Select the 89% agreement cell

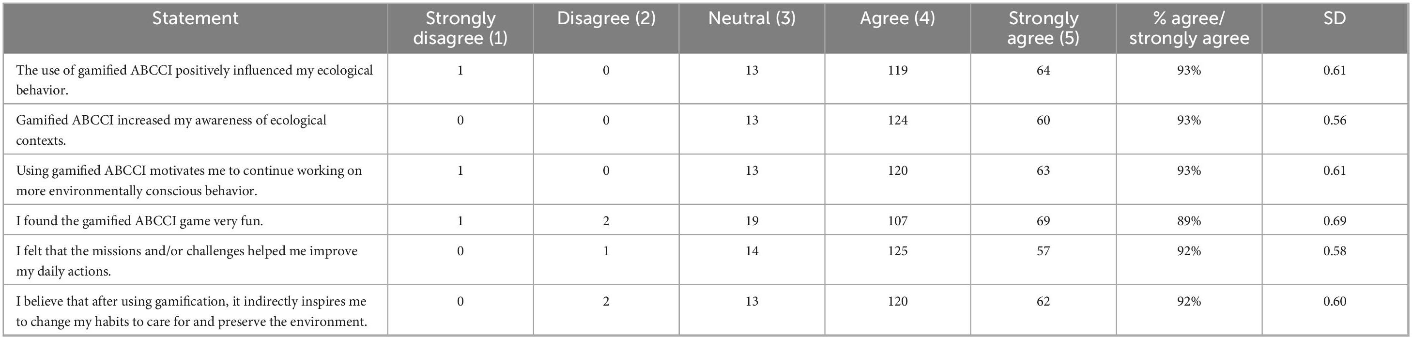click(x=1189, y=221)
